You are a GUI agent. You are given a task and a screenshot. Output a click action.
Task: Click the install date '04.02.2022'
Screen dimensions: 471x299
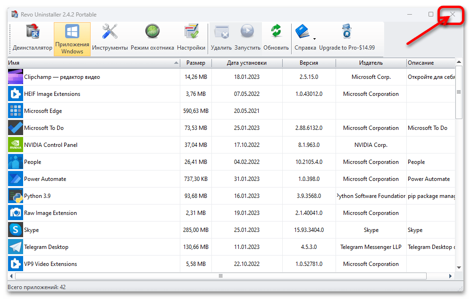(247, 162)
